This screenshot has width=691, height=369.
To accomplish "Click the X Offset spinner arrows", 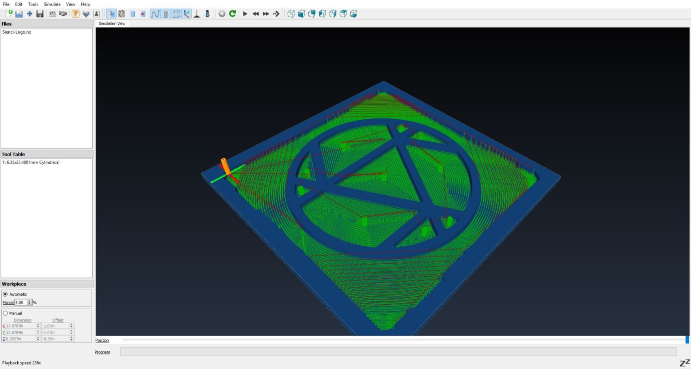I will click(72, 326).
